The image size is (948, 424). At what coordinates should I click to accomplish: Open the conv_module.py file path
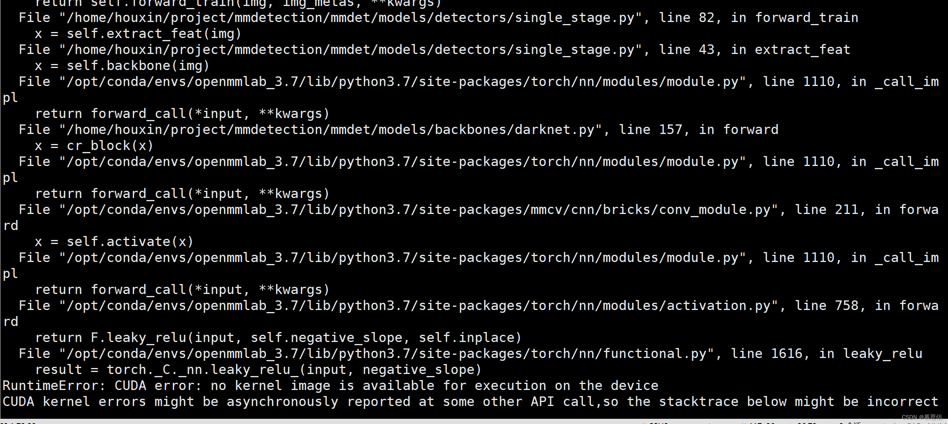pyautogui.click(x=418, y=210)
